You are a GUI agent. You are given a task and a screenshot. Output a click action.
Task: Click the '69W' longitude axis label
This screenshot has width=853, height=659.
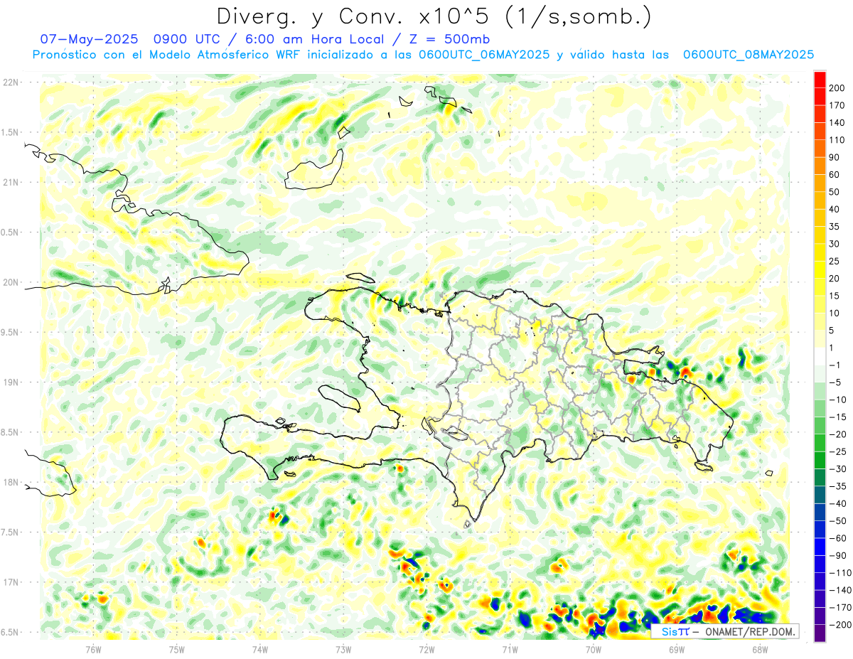tap(676, 648)
